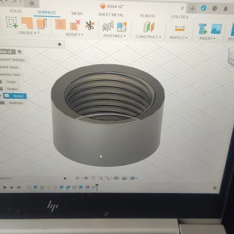Switch to the UTILITIES tab
This screenshot has width=234, height=234.
coord(180,17)
